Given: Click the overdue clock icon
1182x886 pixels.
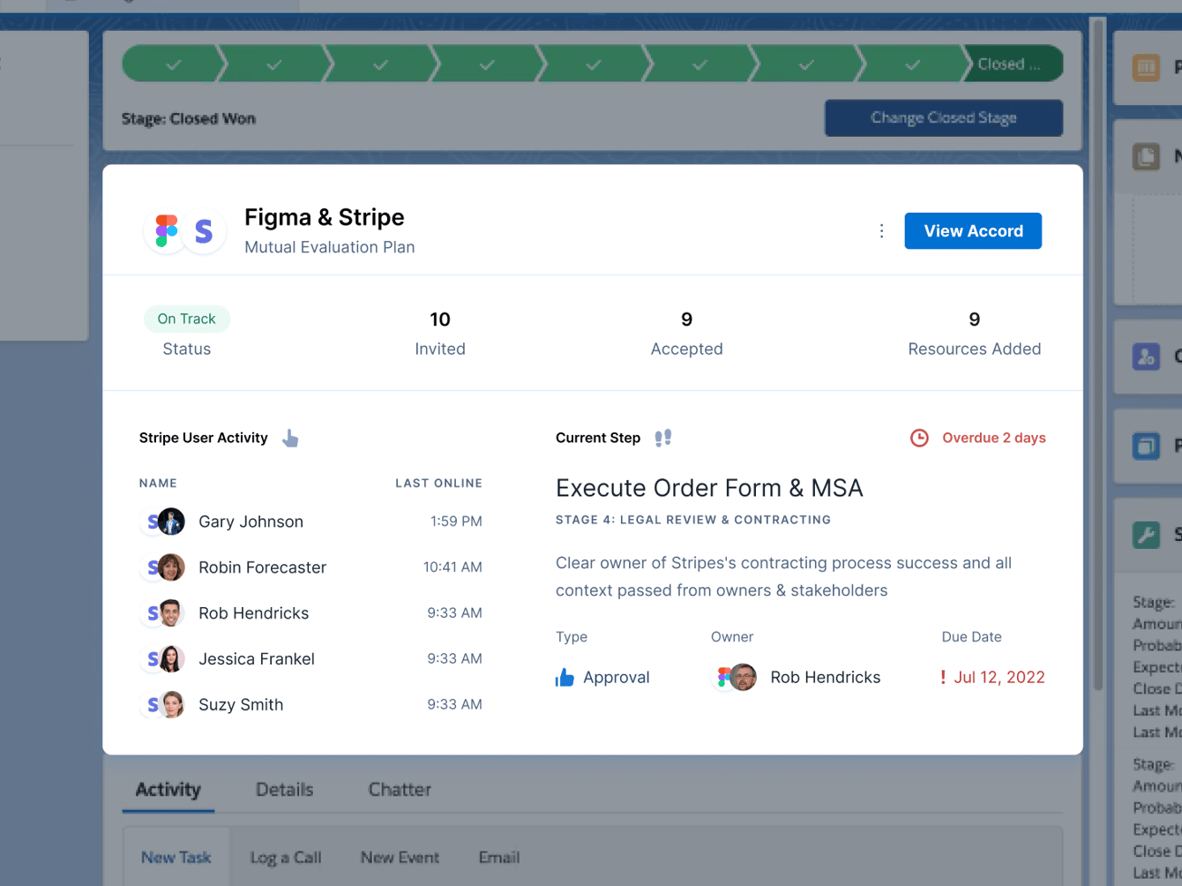Looking at the screenshot, I should [919, 438].
